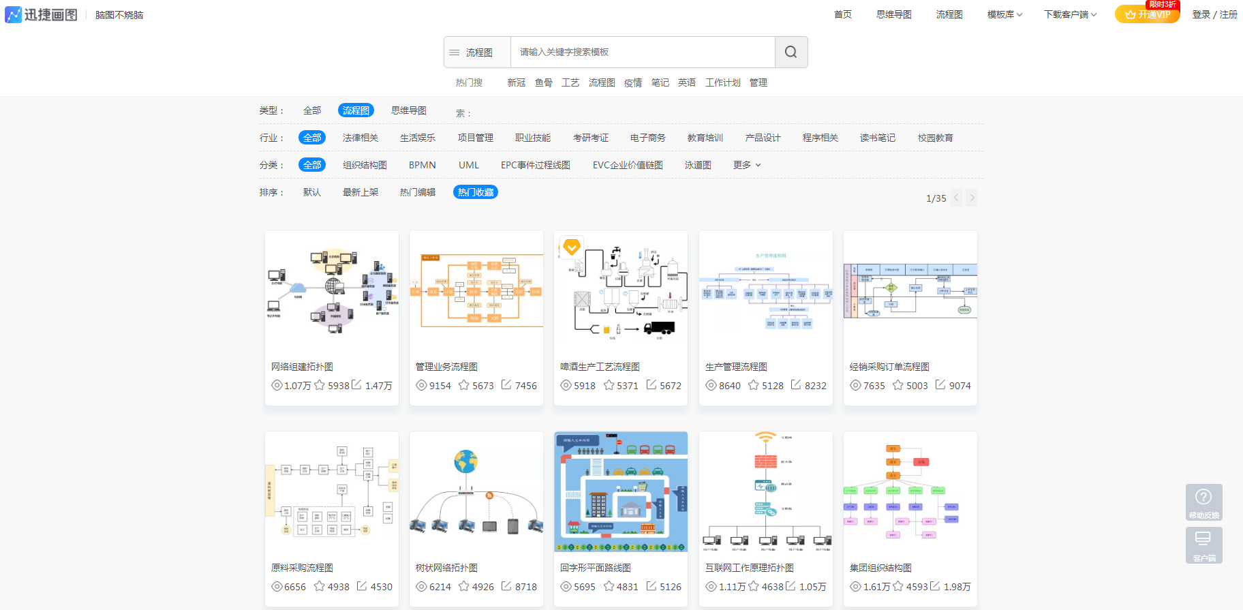Go to 首页 in top navigation
The image size is (1243, 610).
point(843,14)
